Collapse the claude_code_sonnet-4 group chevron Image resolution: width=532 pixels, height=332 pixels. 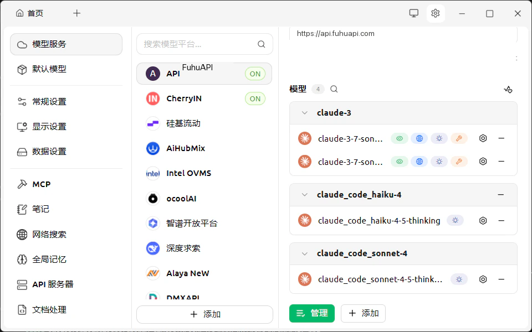click(x=305, y=253)
